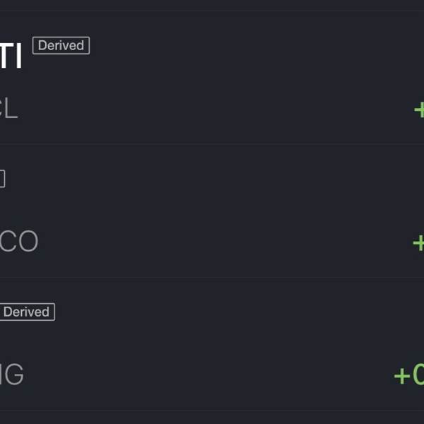This screenshot has height=424, width=424.
Task: Click the divider line between CO and NG rows
Action: 212,278
